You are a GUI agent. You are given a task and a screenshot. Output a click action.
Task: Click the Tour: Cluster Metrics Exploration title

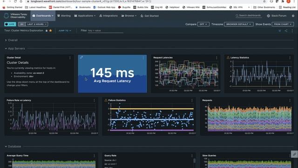pyautogui.click(x=24, y=30)
